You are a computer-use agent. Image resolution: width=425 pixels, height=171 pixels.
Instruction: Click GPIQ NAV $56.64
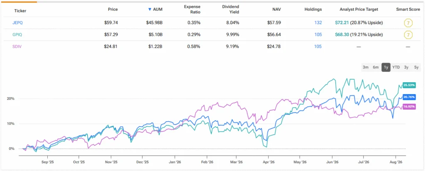pyautogui.click(x=274, y=35)
